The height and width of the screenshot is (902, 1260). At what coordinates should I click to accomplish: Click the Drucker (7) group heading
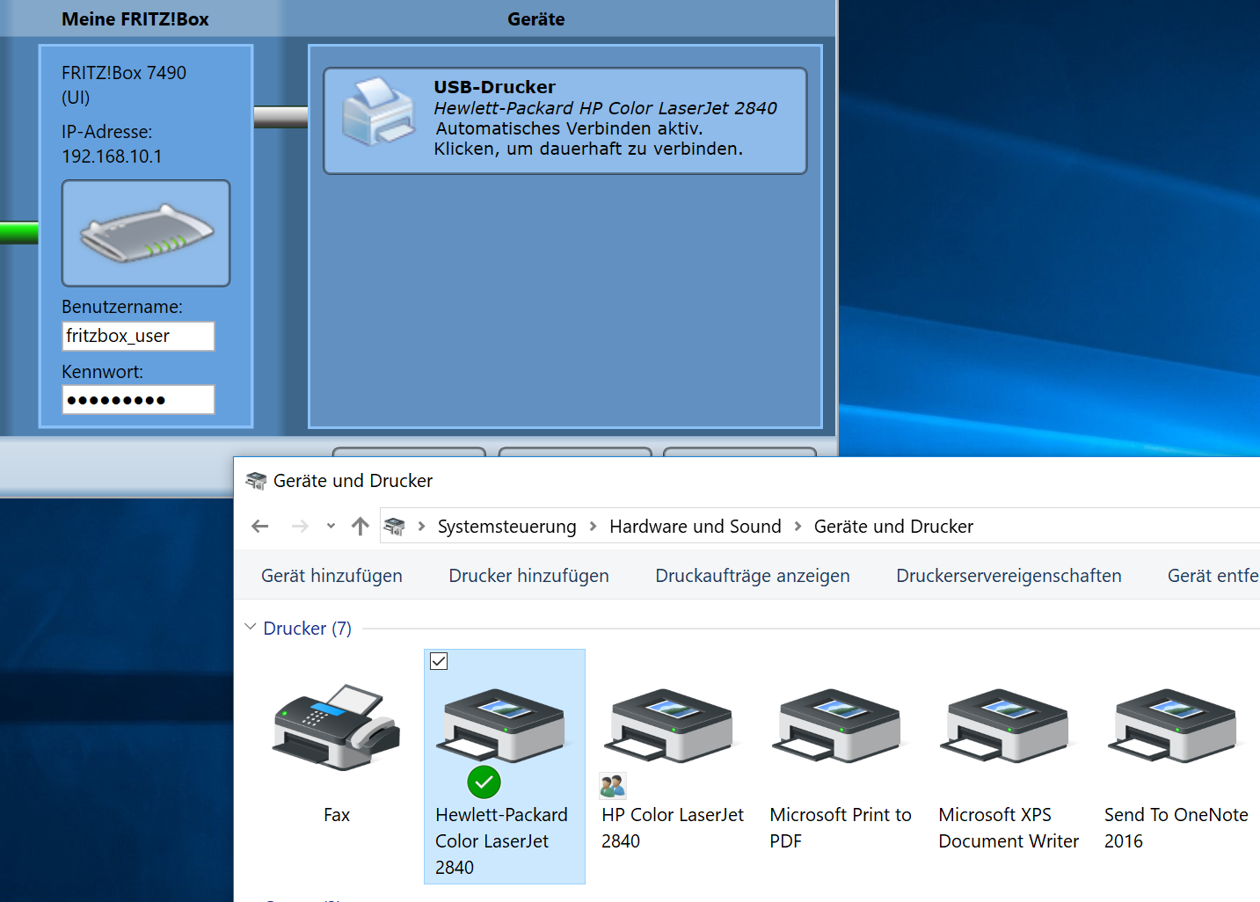(307, 629)
